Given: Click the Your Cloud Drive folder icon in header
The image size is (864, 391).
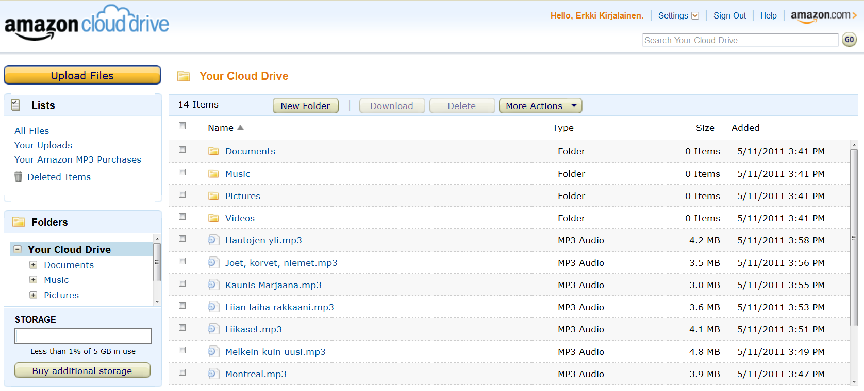Looking at the screenshot, I should coord(184,76).
